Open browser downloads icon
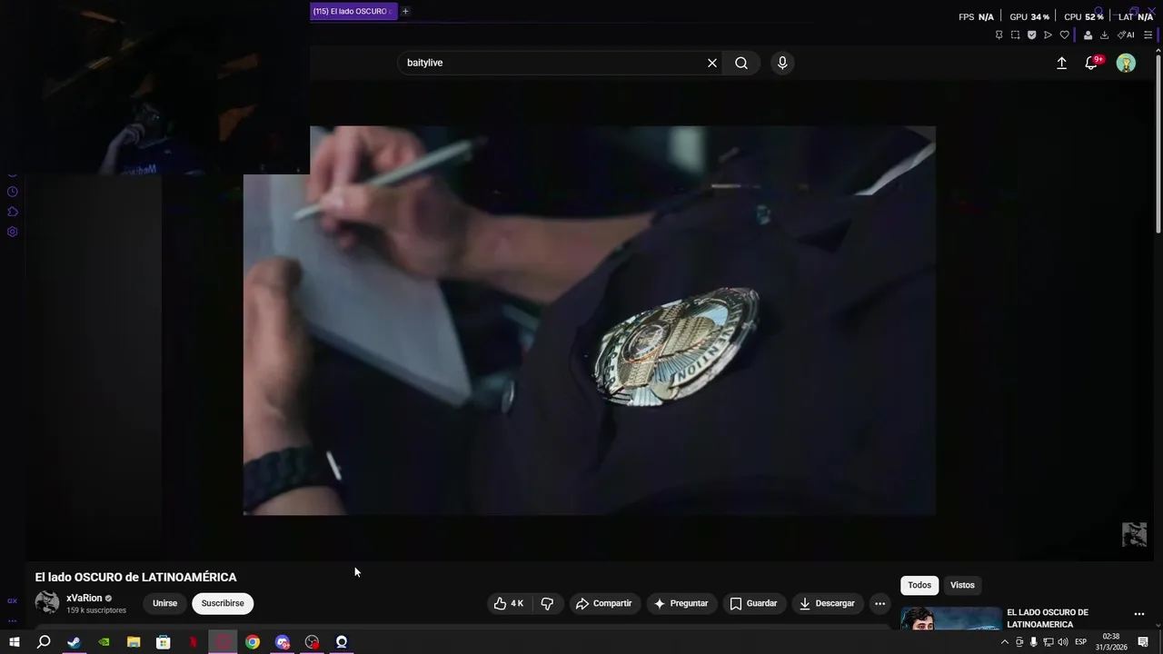The height and width of the screenshot is (654, 1163). click(1104, 35)
